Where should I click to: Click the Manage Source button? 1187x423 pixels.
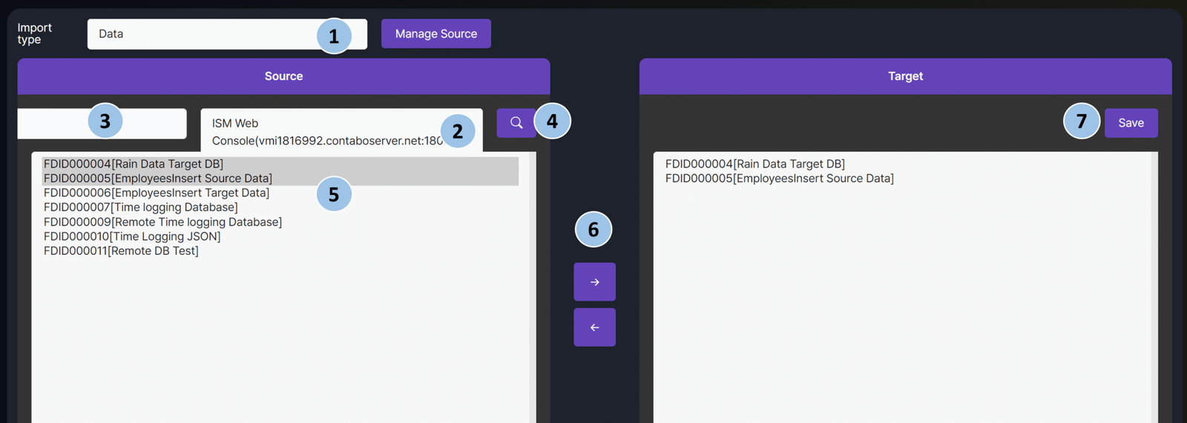[x=435, y=34]
